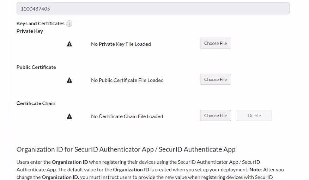Click the Public Certificate section label

tap(36, 67)
